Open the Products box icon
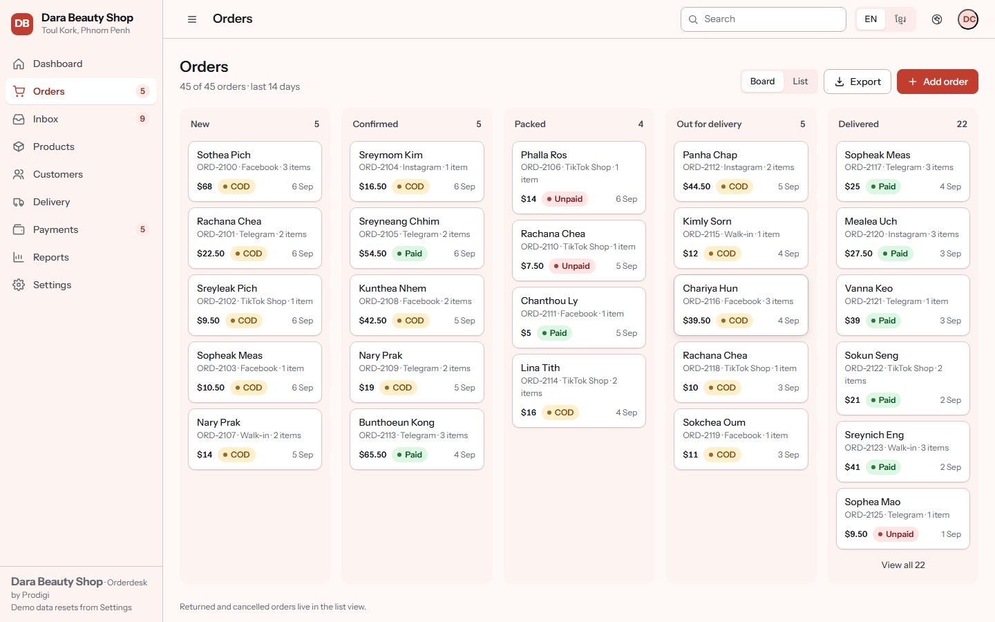Screen dimensions: 995x622 point(19,147)
